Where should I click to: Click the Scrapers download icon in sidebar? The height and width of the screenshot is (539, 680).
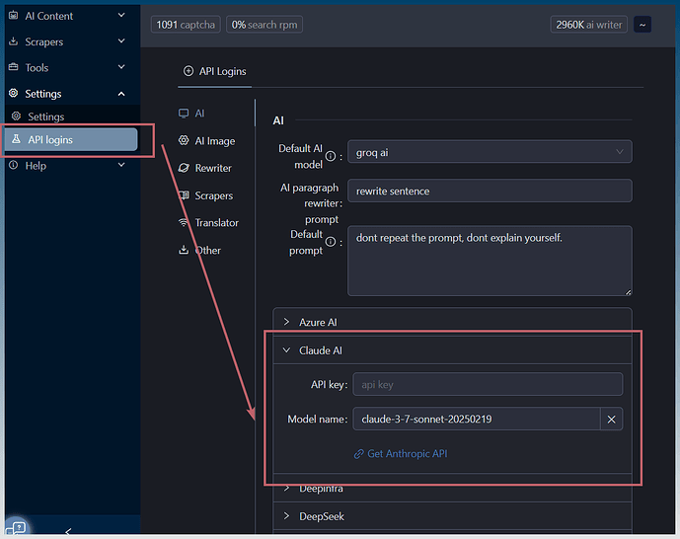[x=14, y=41]
